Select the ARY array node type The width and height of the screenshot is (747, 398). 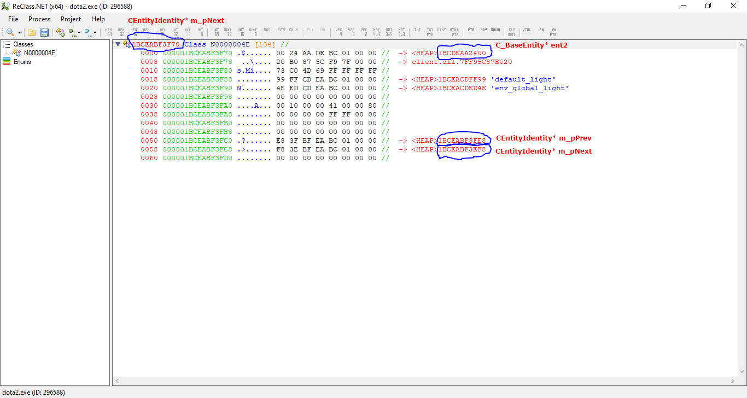click(483, 30)
